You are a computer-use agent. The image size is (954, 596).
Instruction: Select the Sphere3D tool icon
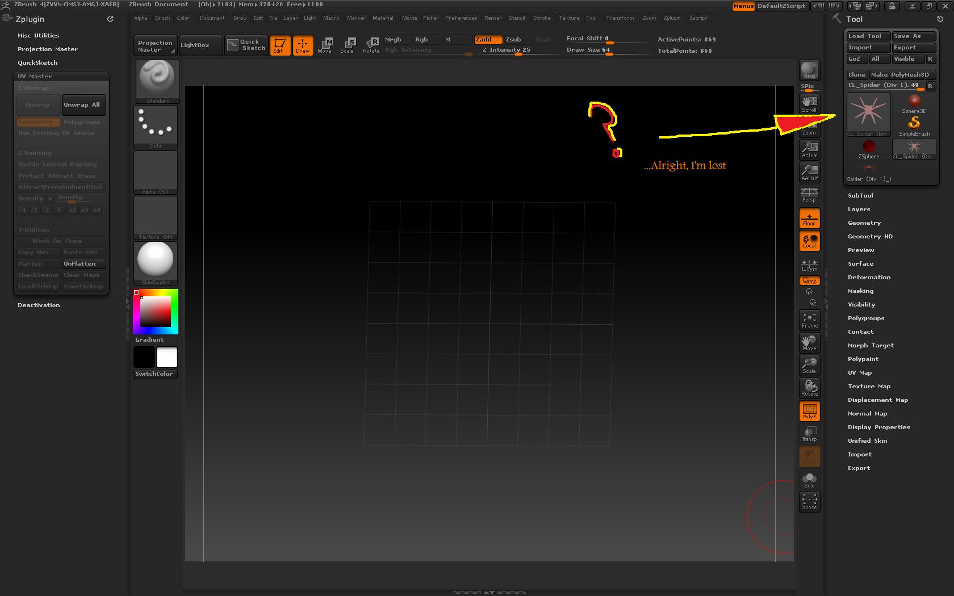click(x=914, y=104)
